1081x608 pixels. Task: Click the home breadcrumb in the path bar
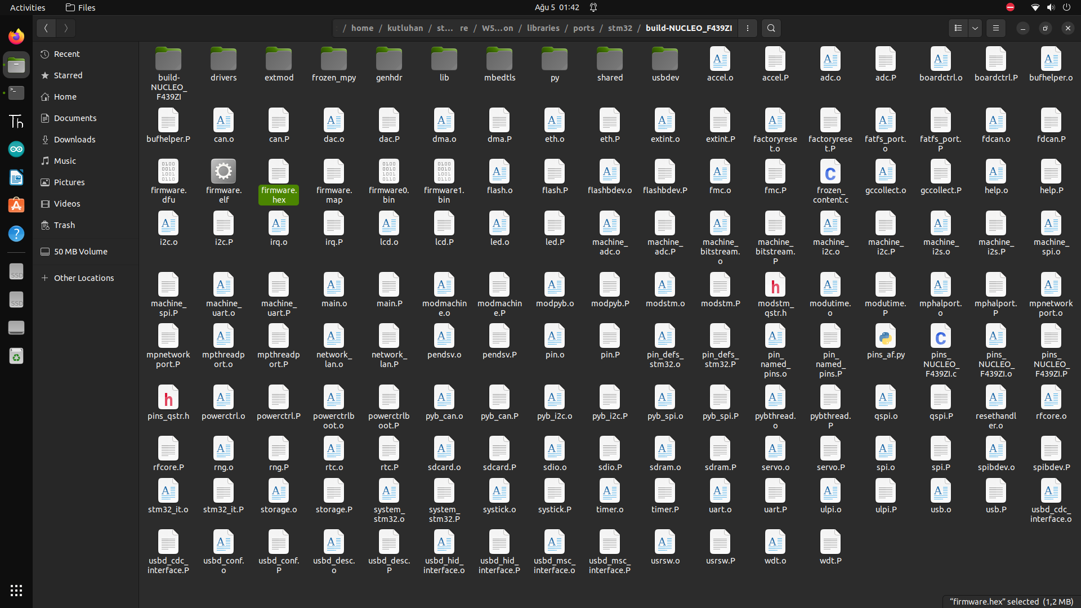click(363, 28)
